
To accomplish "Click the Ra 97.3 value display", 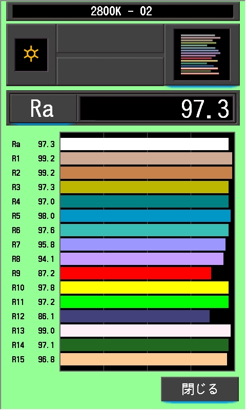I will 156,109.
